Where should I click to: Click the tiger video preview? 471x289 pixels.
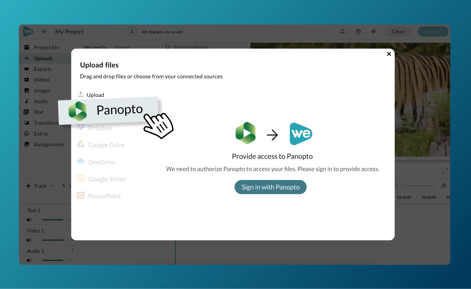tap(422, 100)
